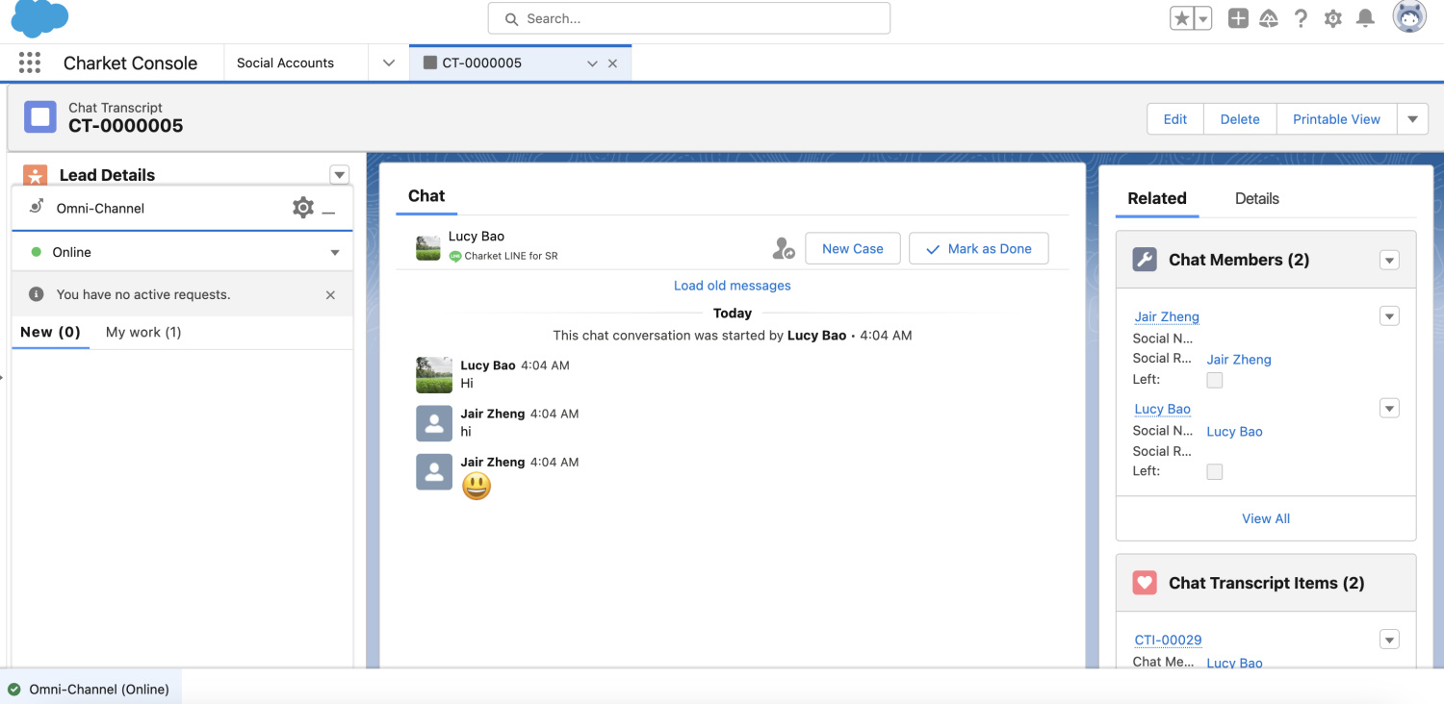Open Omni-Channel settings gear
The image size is (1444, 704).
[303, 208]
